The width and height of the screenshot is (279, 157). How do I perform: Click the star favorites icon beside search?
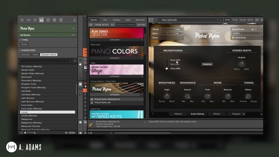(75, 61)
